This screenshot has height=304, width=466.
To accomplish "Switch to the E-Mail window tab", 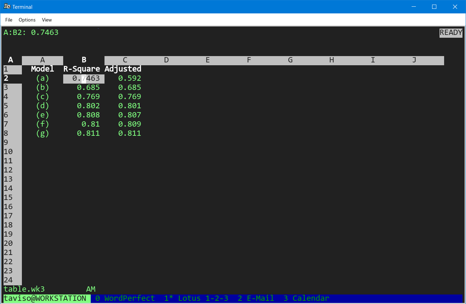I will pyautogui.click(x=256, y=298).
